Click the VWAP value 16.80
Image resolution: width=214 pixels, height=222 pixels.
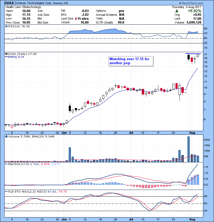85,22
